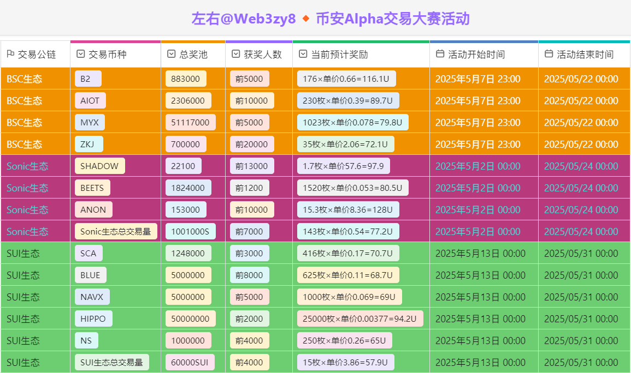This screenshot has width=631, height=373.
Task: Click the select icon beside 交易币种 header
Action: point(80,54)
